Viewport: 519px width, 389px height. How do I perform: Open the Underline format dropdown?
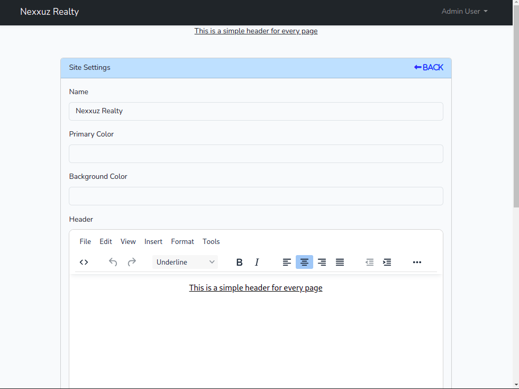185,262
